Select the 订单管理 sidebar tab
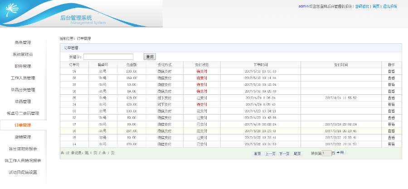The image size is (408, 189). [x=23, y=125]
